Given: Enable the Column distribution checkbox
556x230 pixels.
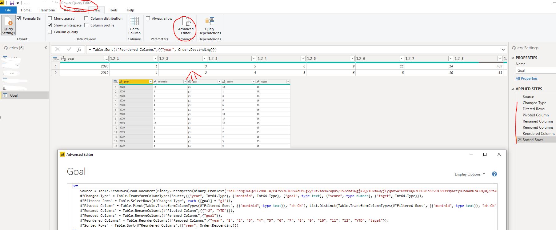Looking at the screenshot, I should tap(86, 18).
